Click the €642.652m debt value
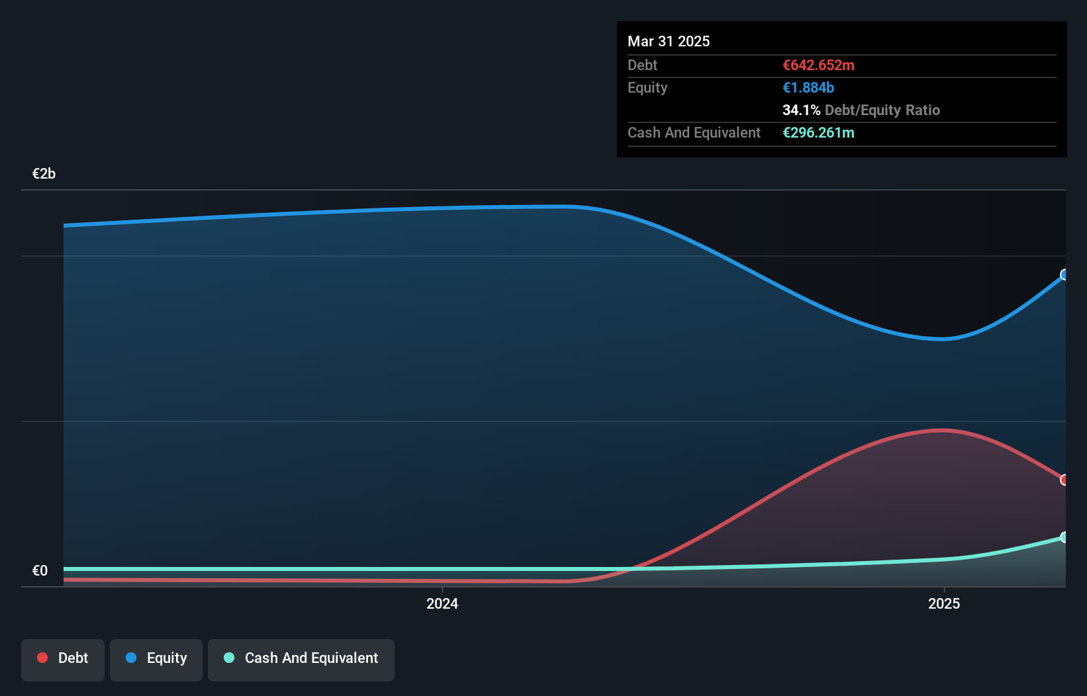This screenshot has height=696, width=1087. 818,65
